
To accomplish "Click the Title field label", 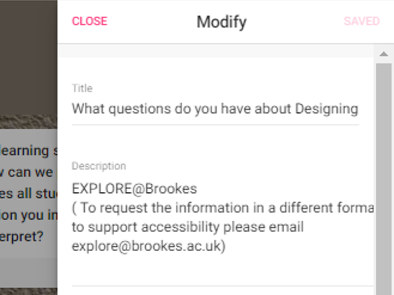I will (82, 88).
